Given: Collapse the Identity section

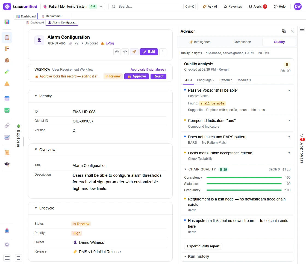Looking at the screenshot, I should (x=36, y=96).
